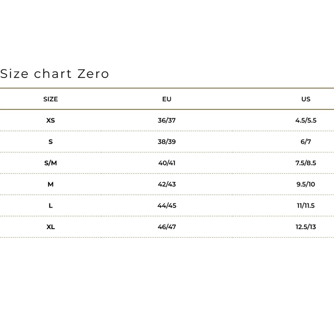Click US value 12.5/13
Image resolution: width=334 pixels, height=334 pixels.
(306, 227)
